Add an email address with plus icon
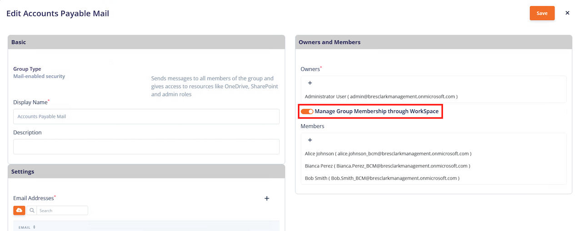 [x=267, y=198]
